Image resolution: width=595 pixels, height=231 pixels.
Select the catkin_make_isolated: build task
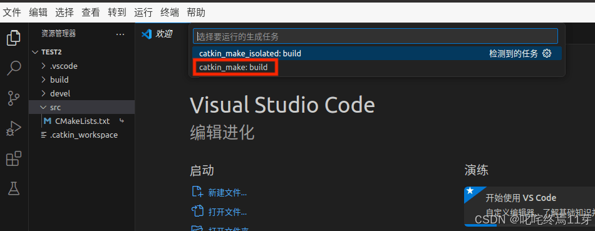click(377, 53)
